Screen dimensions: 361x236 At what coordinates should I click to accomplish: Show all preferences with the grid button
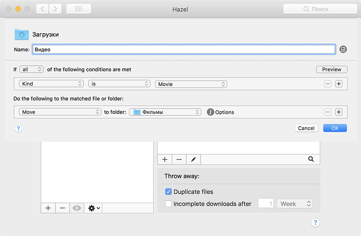78,9
